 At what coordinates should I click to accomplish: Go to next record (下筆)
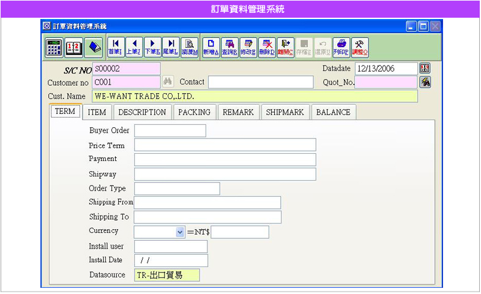click(152, 47)
